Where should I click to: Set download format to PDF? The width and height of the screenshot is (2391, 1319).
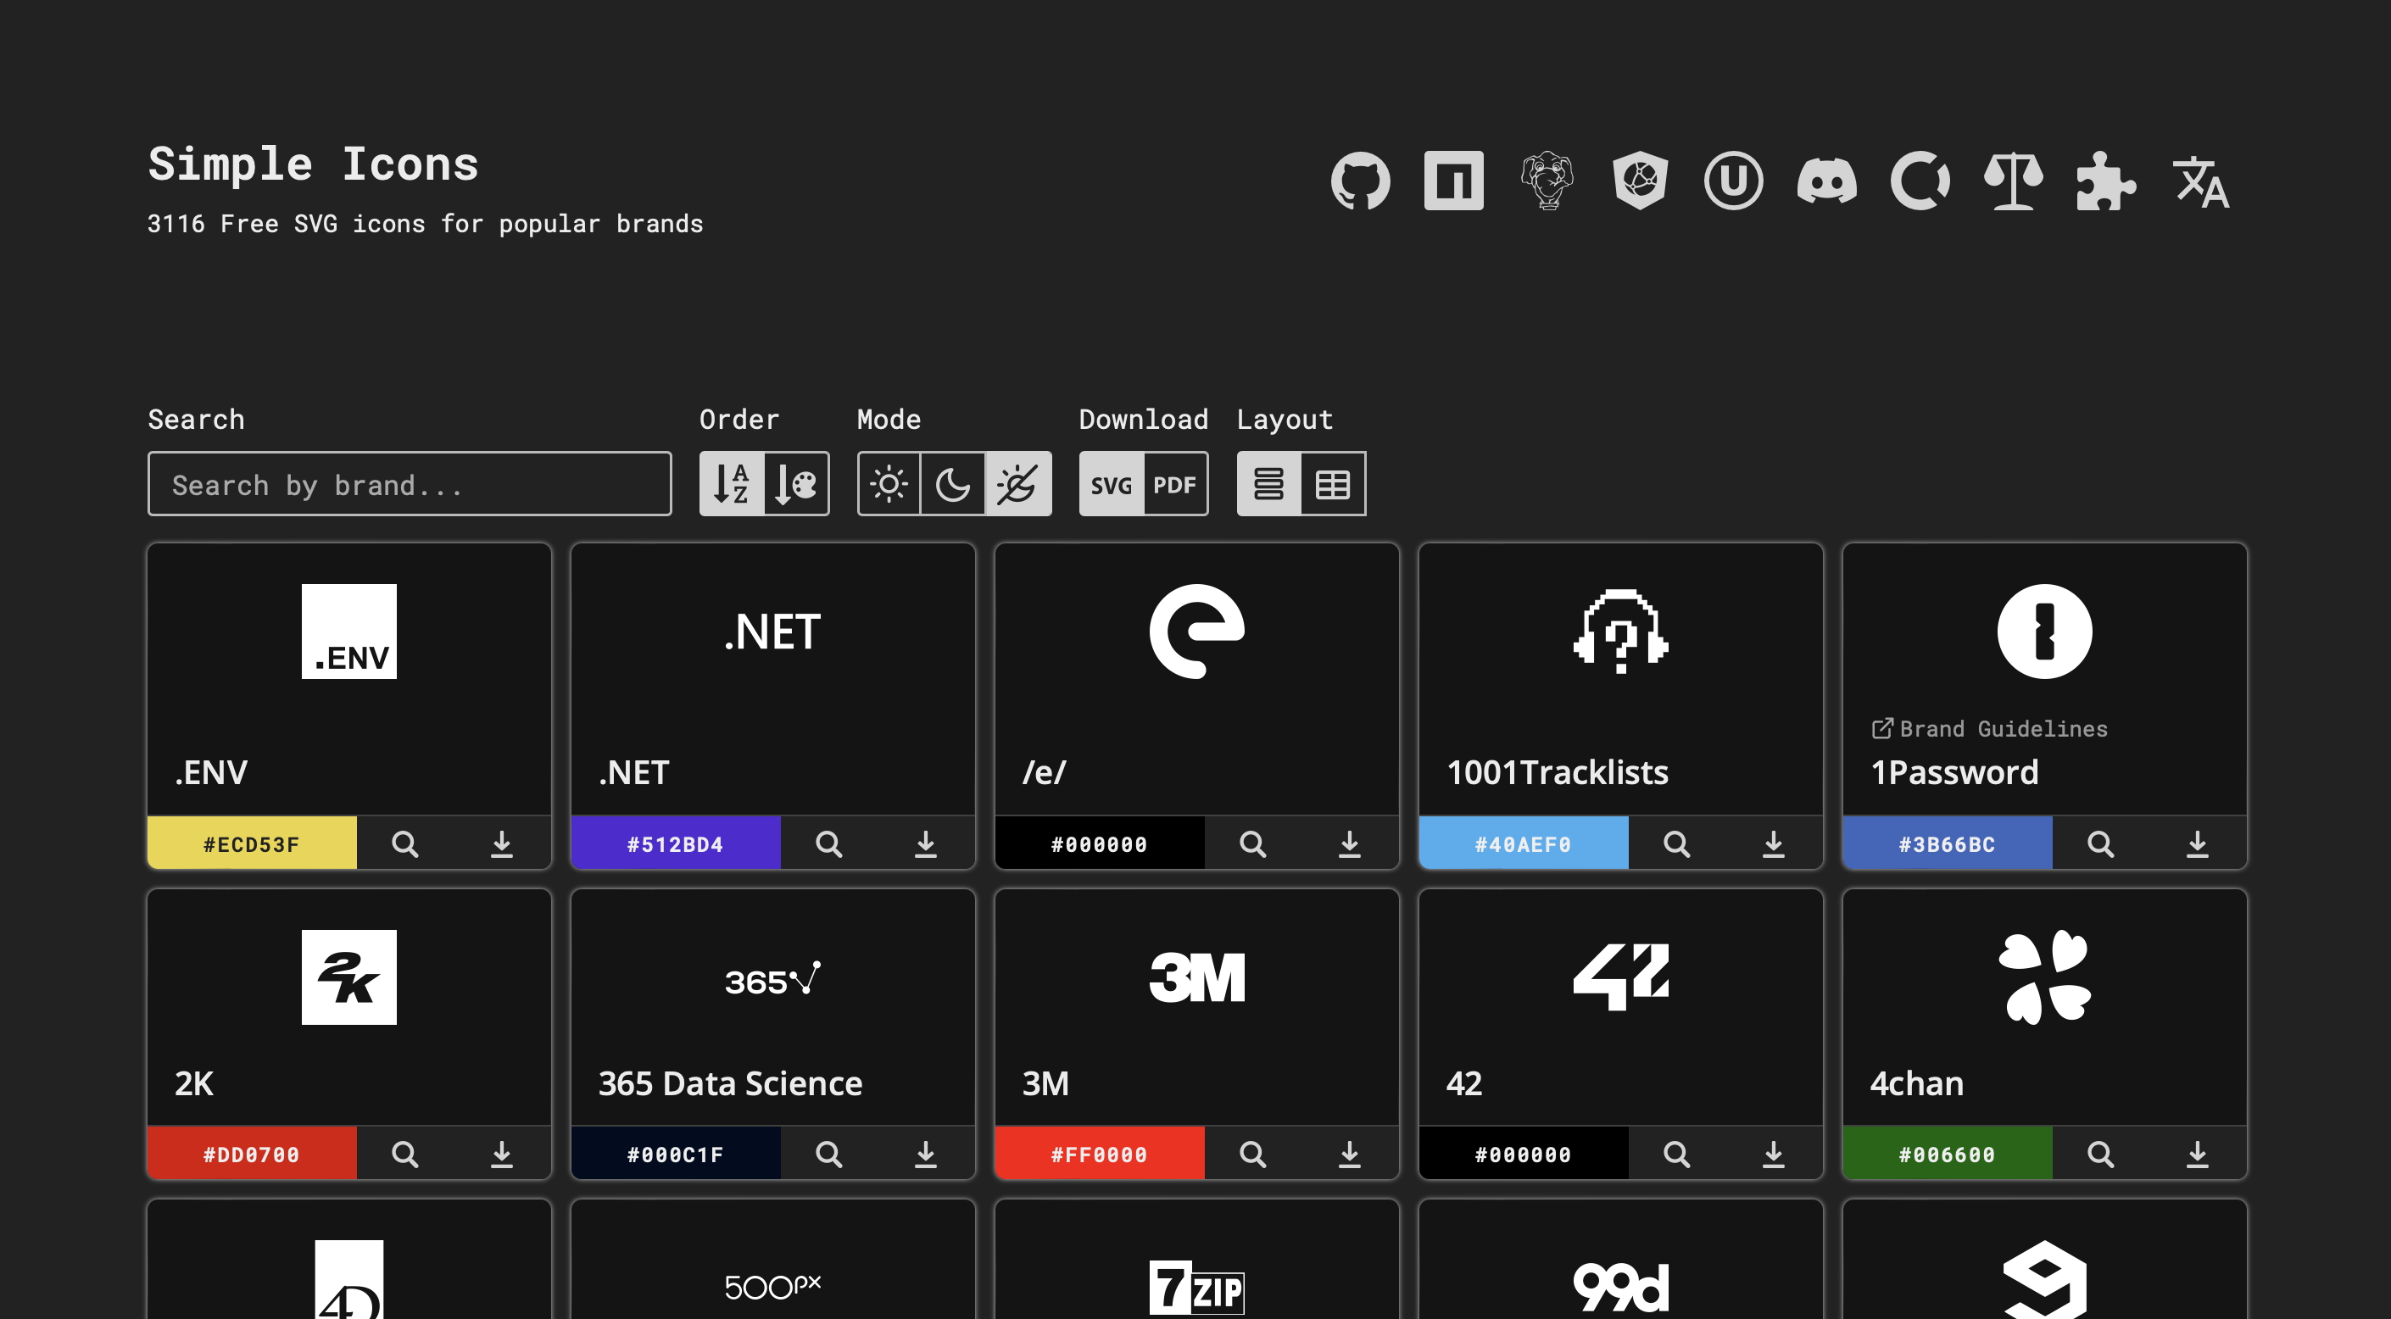point(1175,483)
